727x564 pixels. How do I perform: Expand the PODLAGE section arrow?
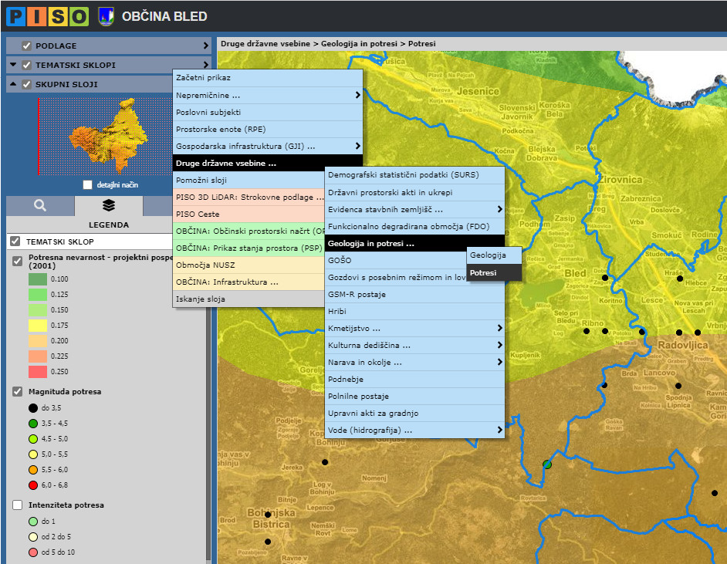206,46
